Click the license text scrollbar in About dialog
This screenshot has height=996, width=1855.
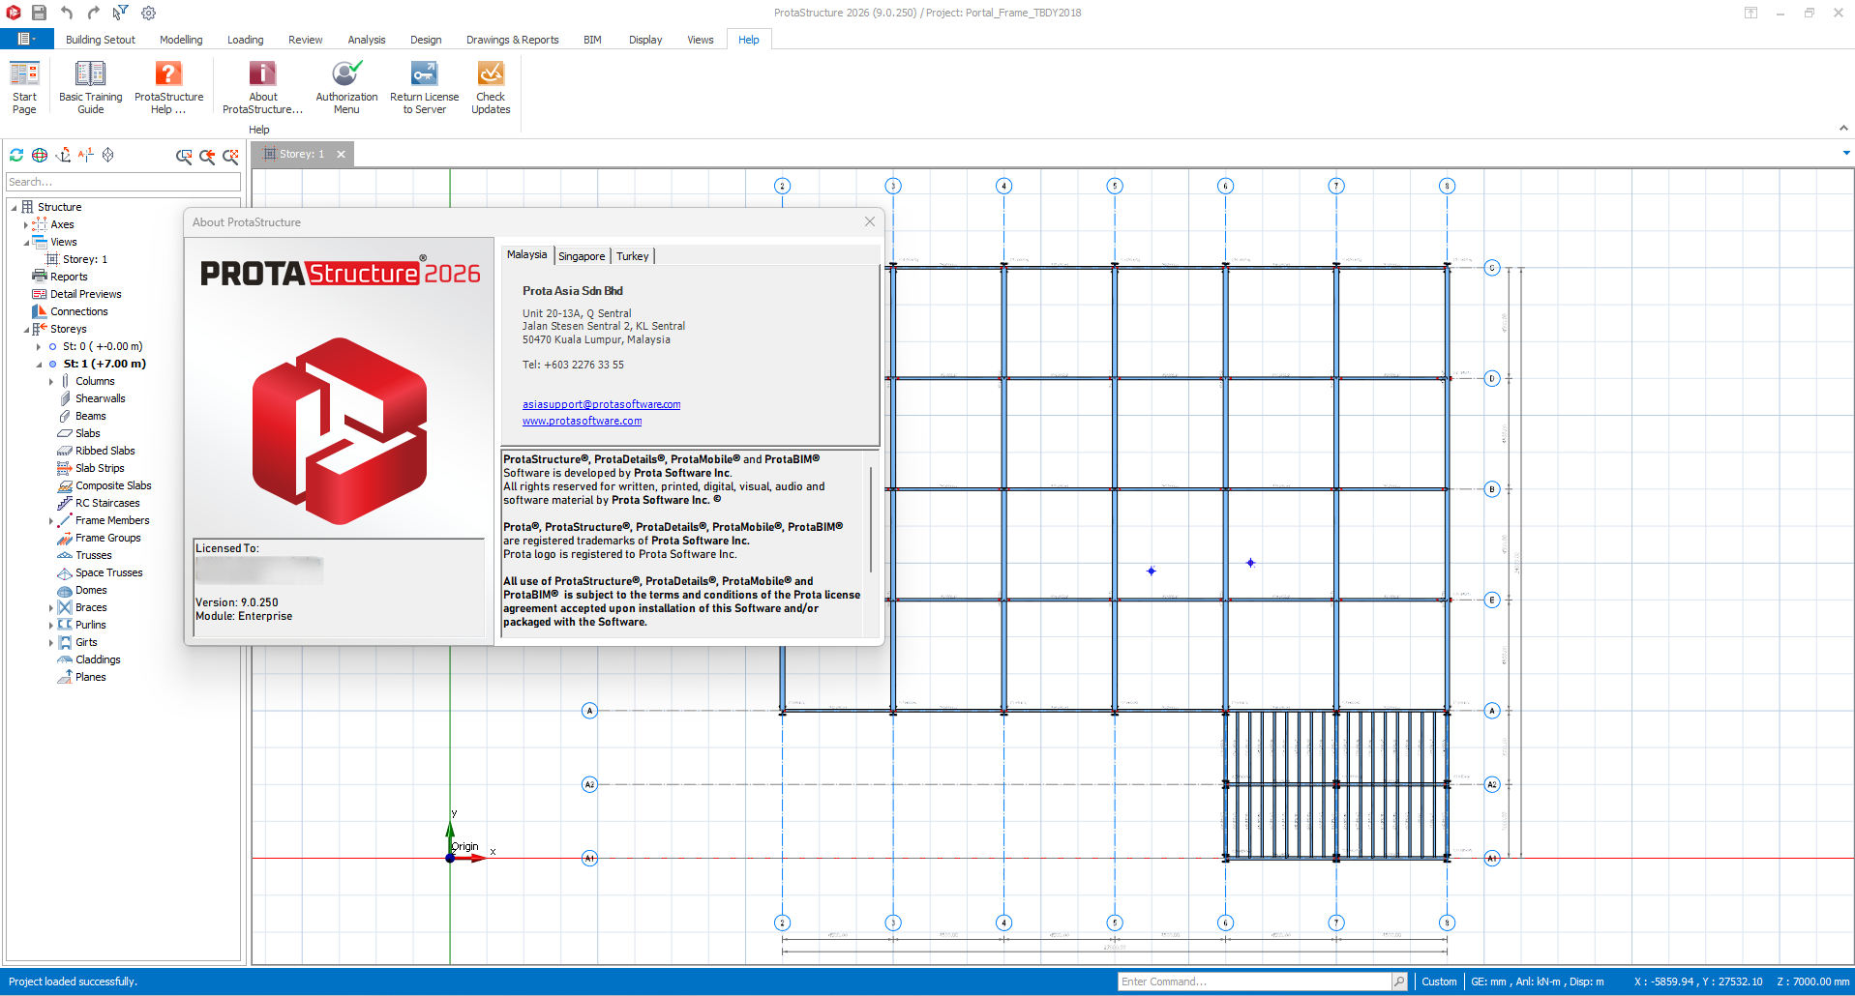871,519
